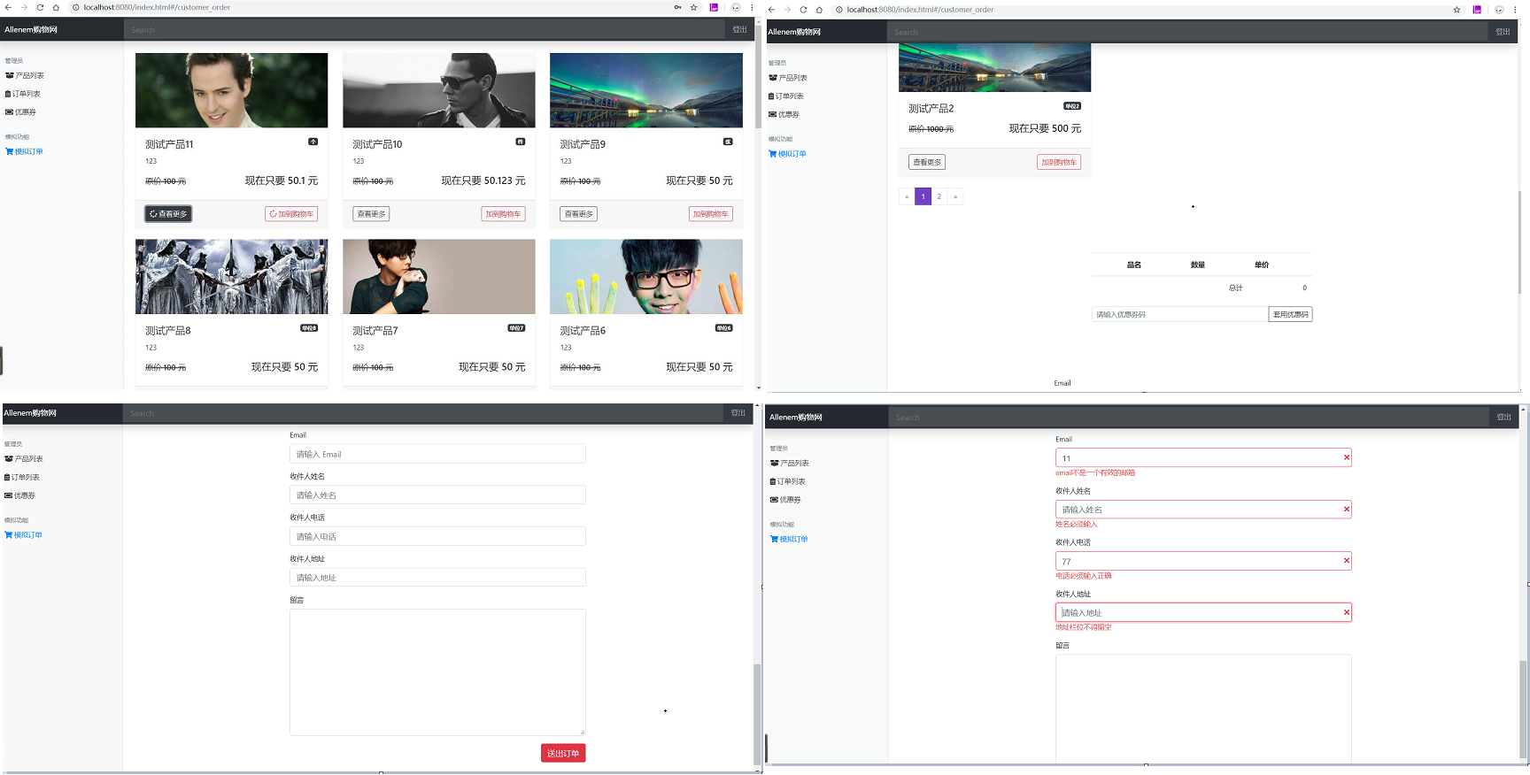Open 优惠券 in bottom-left window sidebar
The height and width of the screenshot is (775, 1530).
[20, 495]
